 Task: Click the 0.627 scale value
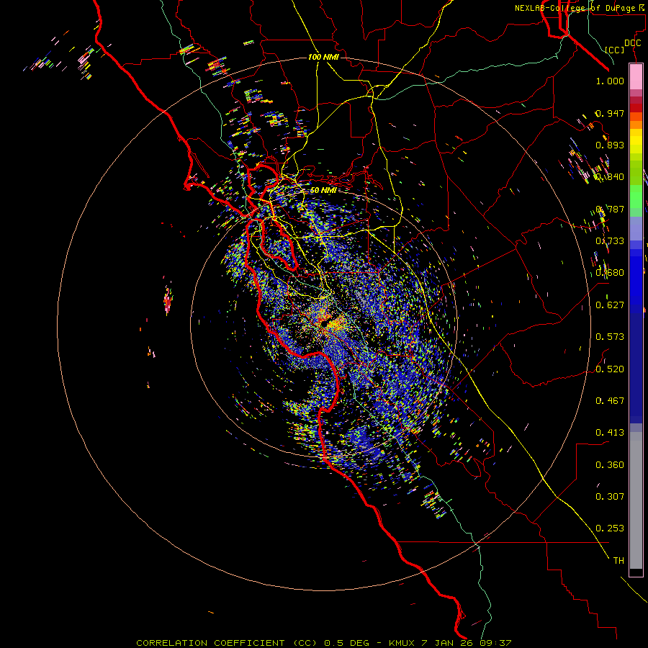(x=610, y=305)
